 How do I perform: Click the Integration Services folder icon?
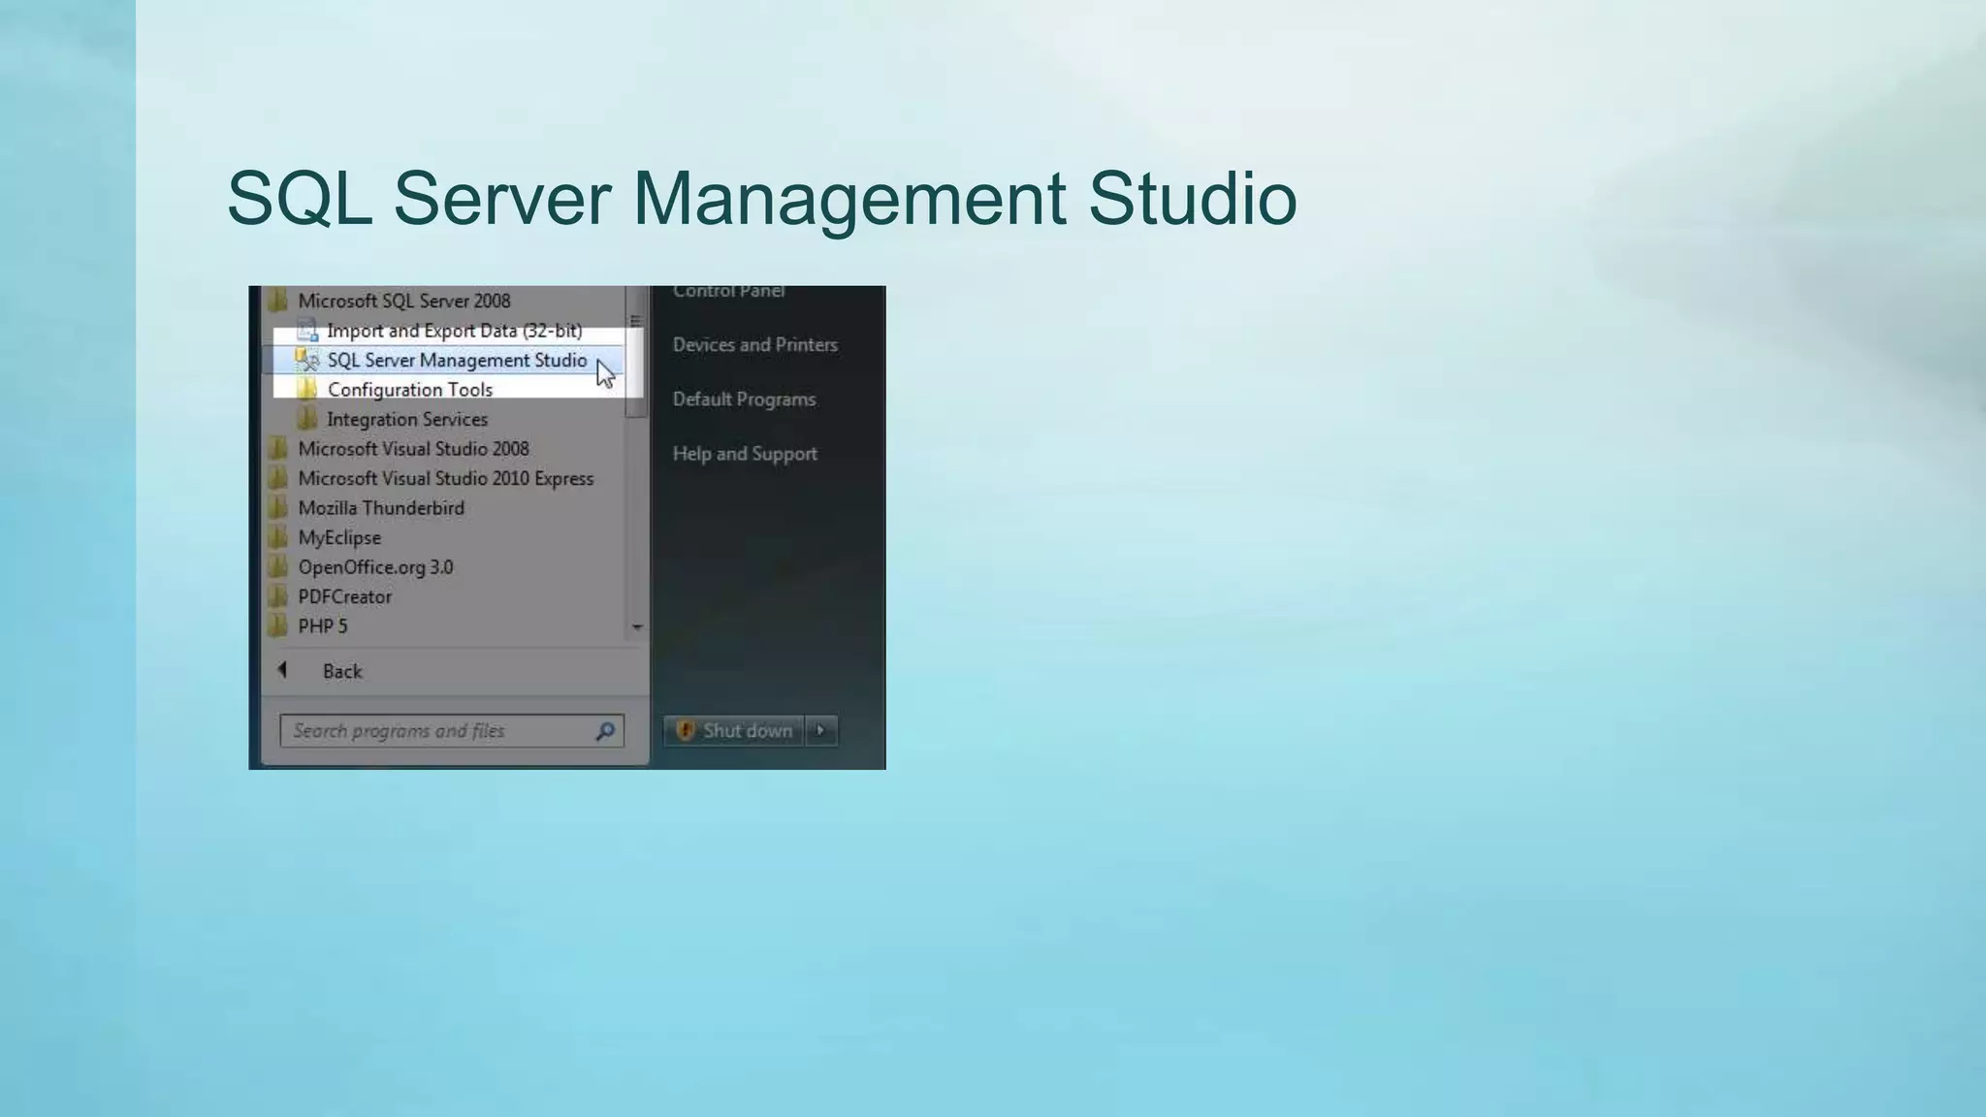point(307,420)
